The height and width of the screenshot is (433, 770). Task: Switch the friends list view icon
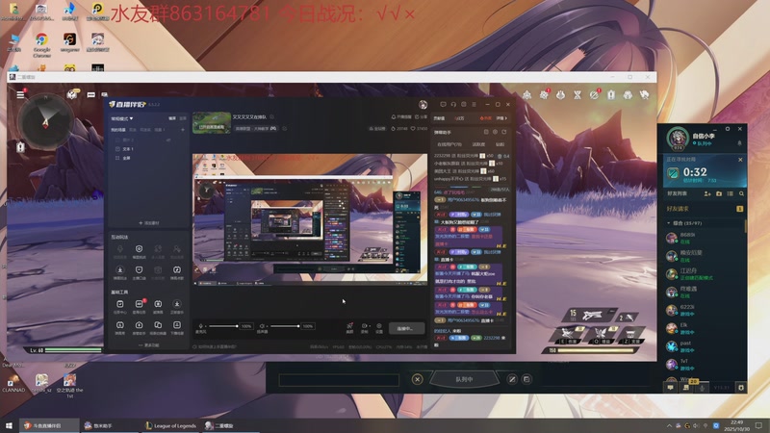731,194
